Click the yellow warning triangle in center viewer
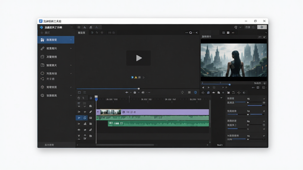 pyautogui.click(x=136, y=78)
